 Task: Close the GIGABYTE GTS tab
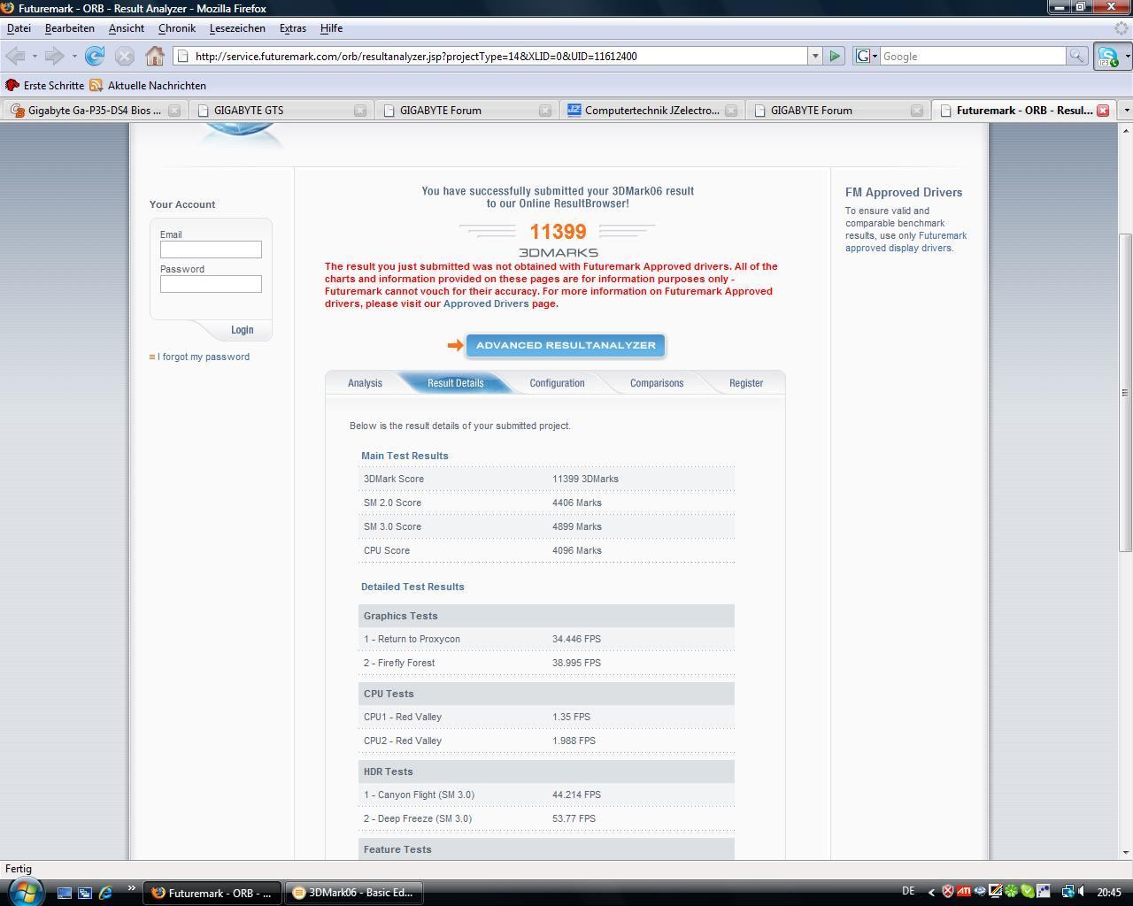(360, 111)
